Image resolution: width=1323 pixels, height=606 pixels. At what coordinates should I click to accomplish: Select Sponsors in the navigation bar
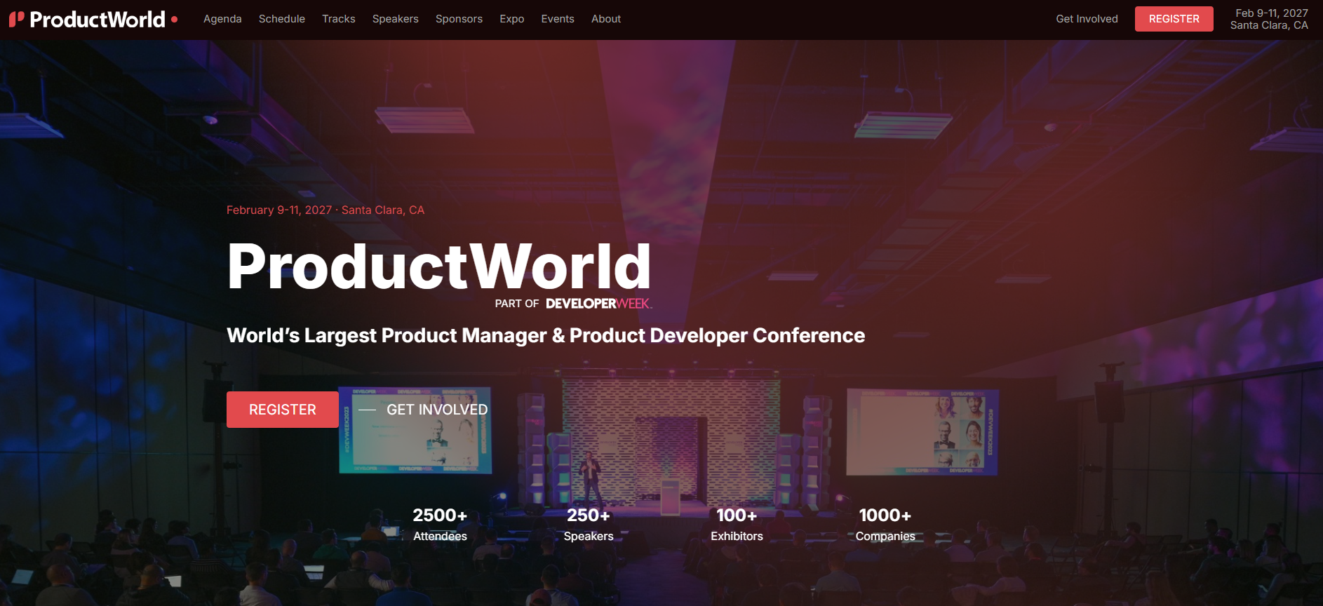click(x=459, y=19)
